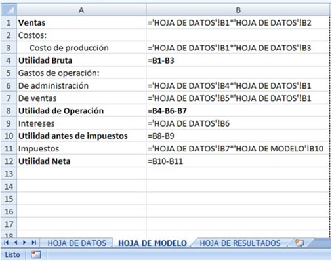Click next sheet navigation arrow
The image size is (332, 261).
24,243
